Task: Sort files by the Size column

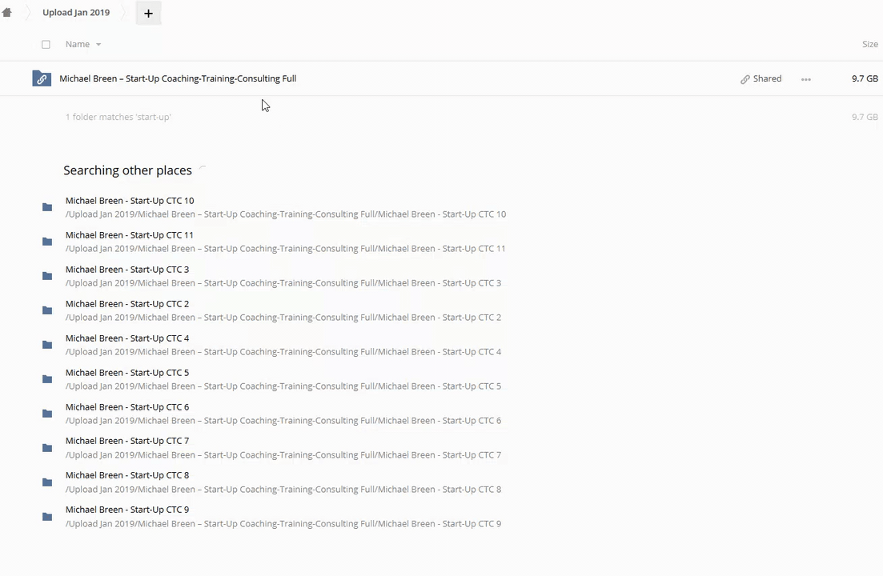Action: tap(869, 45)
